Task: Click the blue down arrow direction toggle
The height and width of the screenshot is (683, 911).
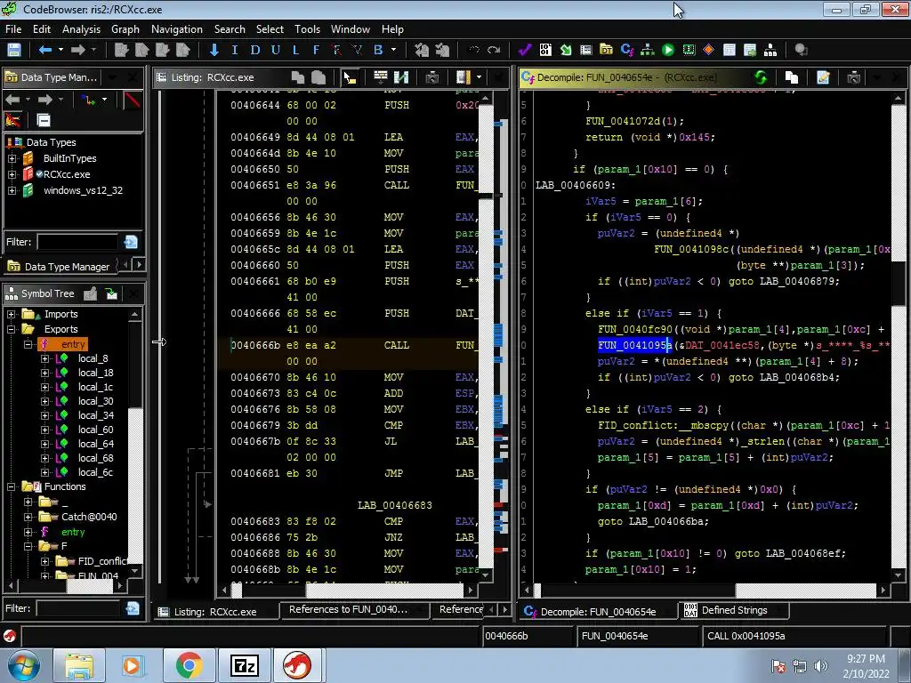Action: [x=214, y=50]
